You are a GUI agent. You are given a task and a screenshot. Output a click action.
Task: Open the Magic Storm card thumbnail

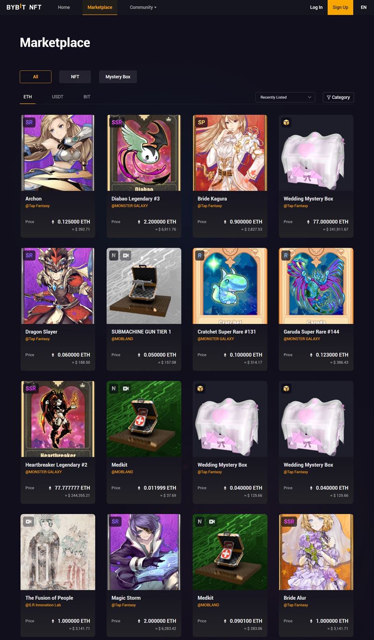click(x=144, y=552)
